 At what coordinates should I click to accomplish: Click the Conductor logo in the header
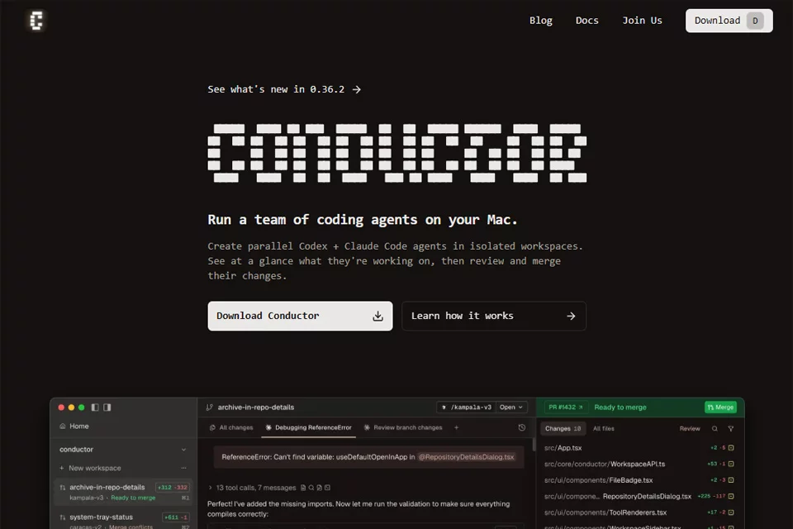coord(36,21)
